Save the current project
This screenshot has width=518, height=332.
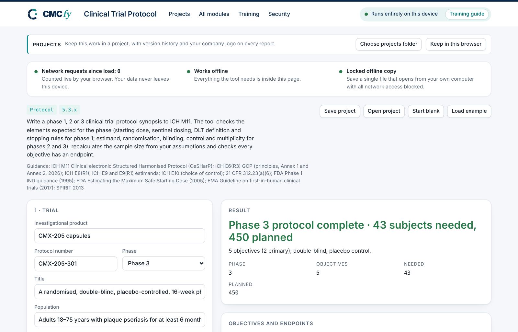pos(340,111)
